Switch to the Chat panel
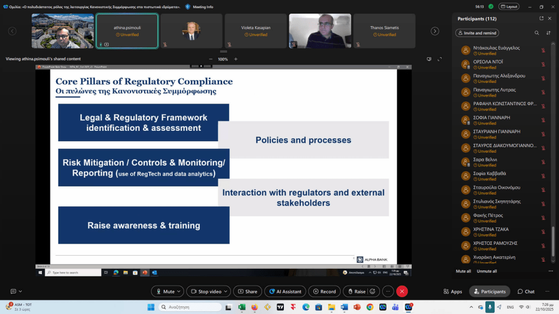Image resolution: width=559 pixels, height=314 pixels. [526, 292]
